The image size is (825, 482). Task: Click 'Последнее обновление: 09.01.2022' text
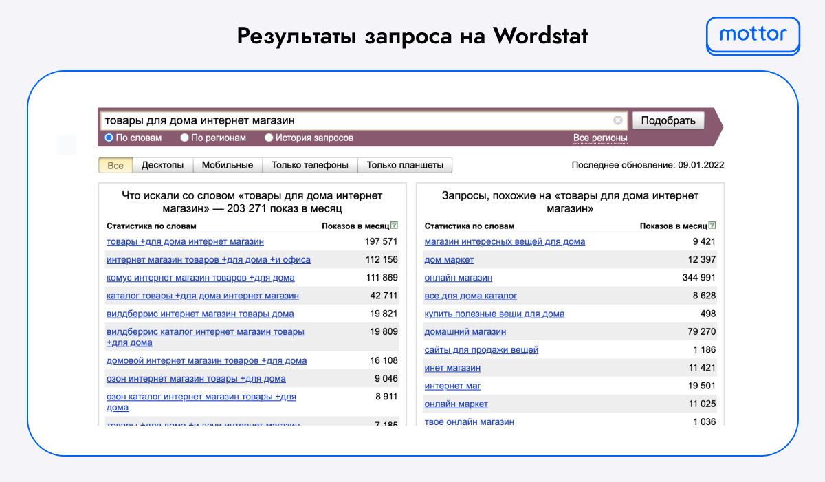click(x=648, y=166)
